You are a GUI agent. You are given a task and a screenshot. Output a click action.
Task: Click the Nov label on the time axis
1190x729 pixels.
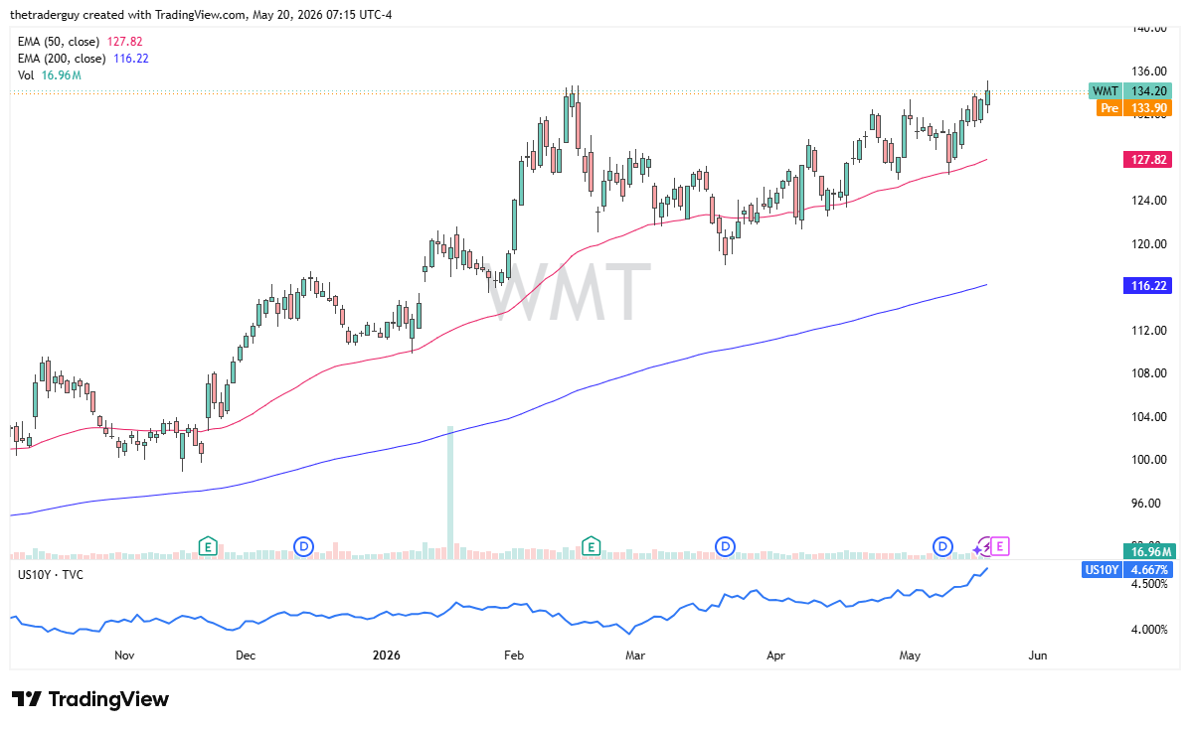click(x=123, y=655)
